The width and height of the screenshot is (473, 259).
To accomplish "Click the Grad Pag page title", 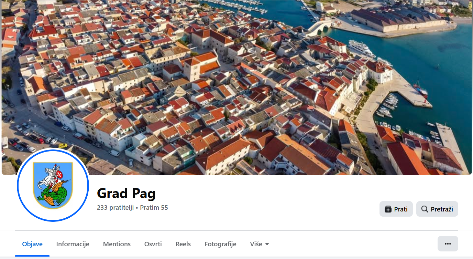I will tap(126, 193).
